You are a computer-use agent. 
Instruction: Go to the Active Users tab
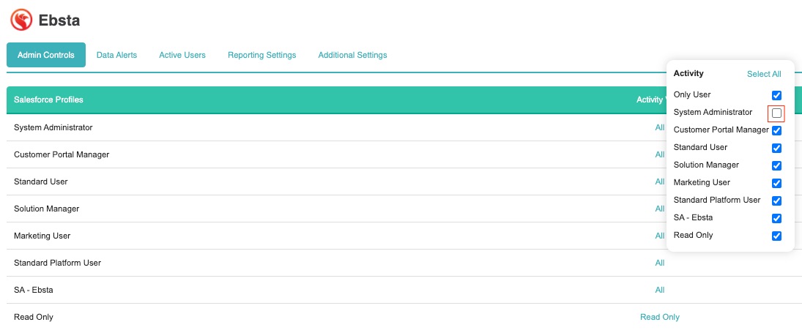[x=182, y=55]
